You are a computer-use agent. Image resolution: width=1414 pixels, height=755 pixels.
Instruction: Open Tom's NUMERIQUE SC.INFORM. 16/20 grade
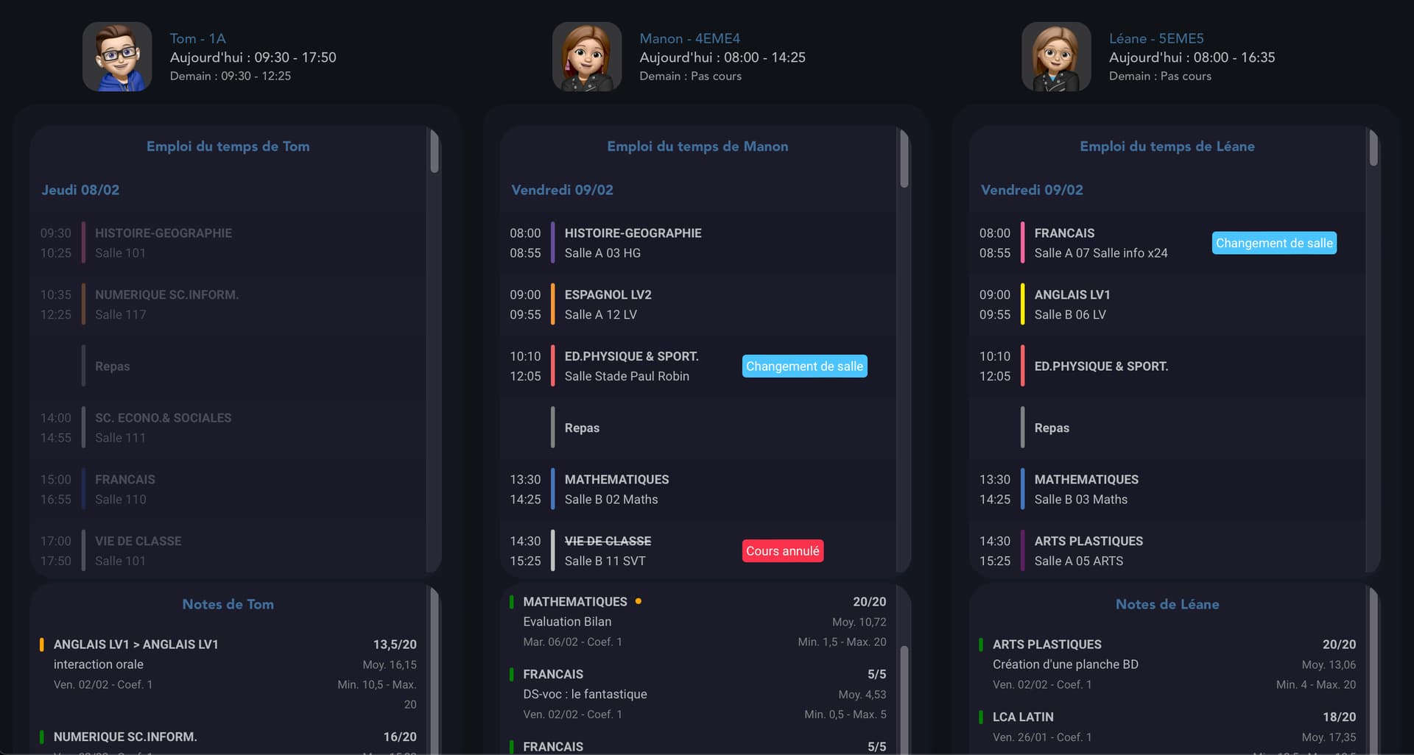pyautogui.click(x=228, y=740)
